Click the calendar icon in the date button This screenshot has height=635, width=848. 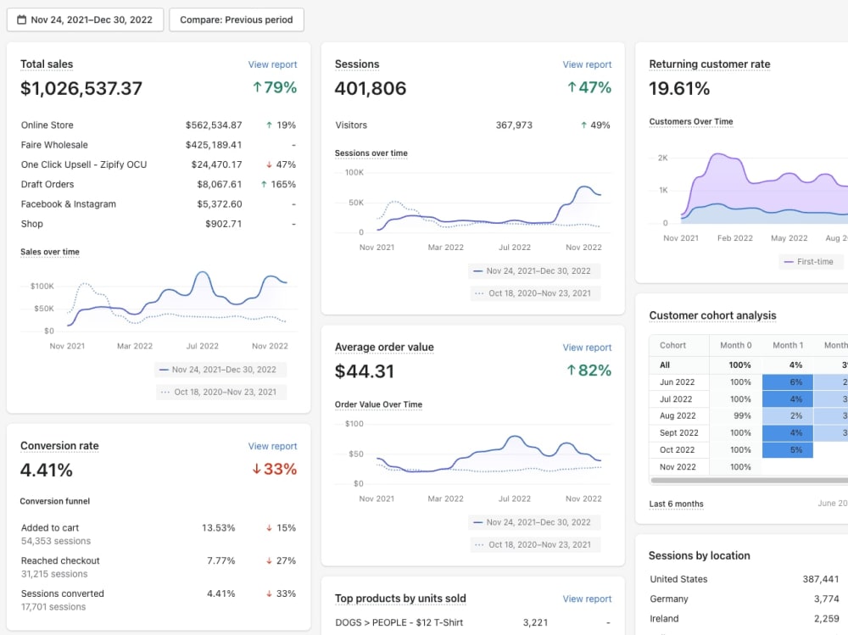tap(22, 19)
